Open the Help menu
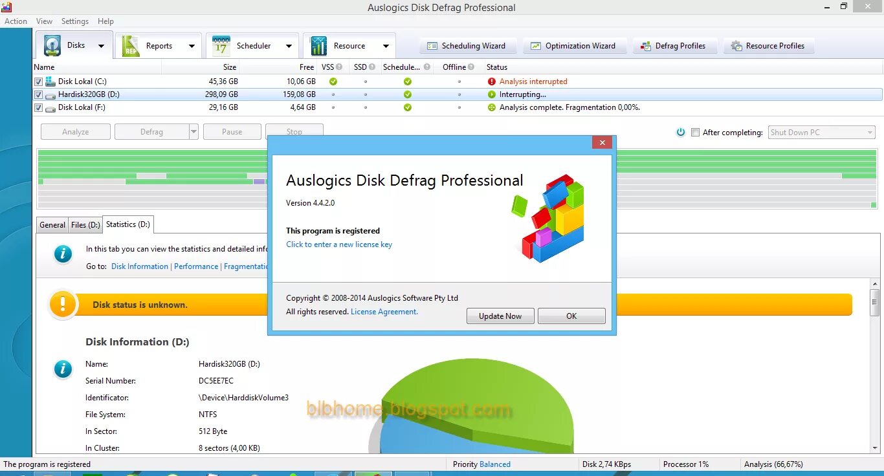Image resolution: width=884 pixels, height=476 pixels. [x=105, y=21]
